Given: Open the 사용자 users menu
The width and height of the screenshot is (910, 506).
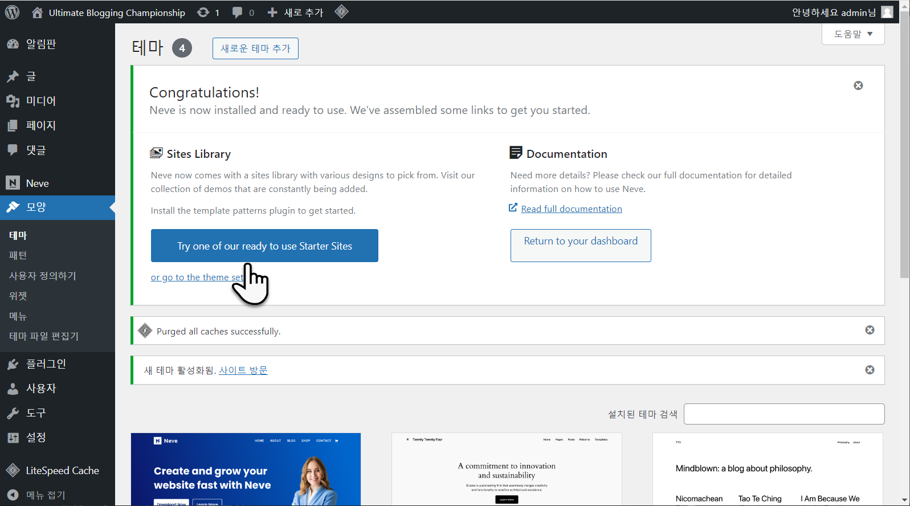Looking at the screenshot, I should [58, 388].
